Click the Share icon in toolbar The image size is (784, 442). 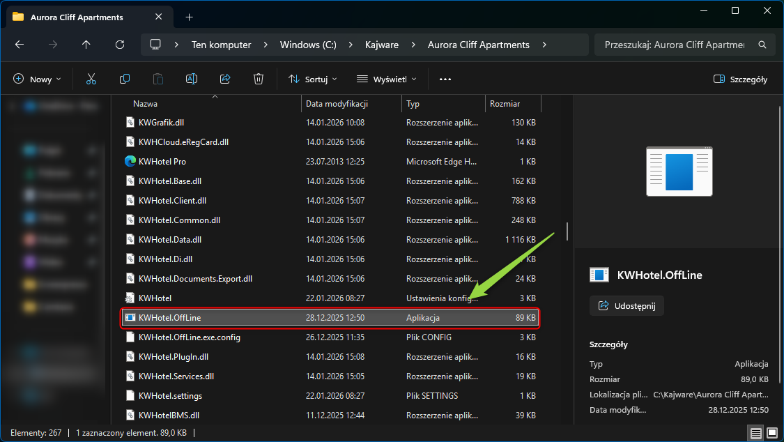coord(224,79)
